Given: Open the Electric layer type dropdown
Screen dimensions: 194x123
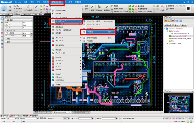Looking at the screenshot, I should 37,118.
